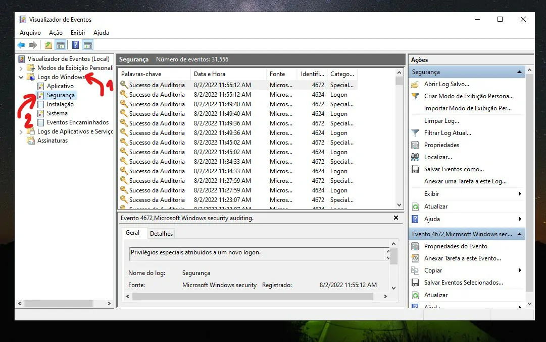Click the Filtrar Log Atual funnel icon
This screenshot has width=546, height=342.
pos(415,133)
